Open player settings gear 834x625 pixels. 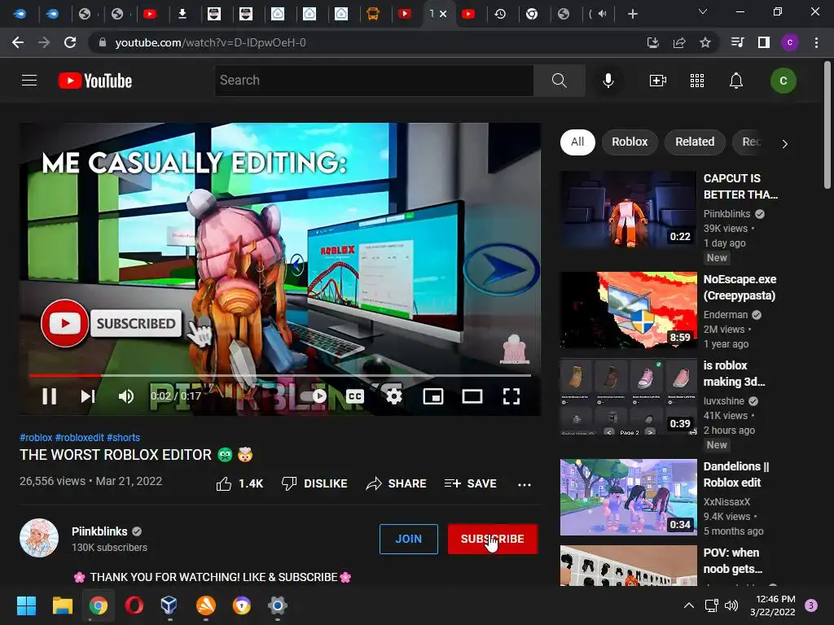click(393, 396)
